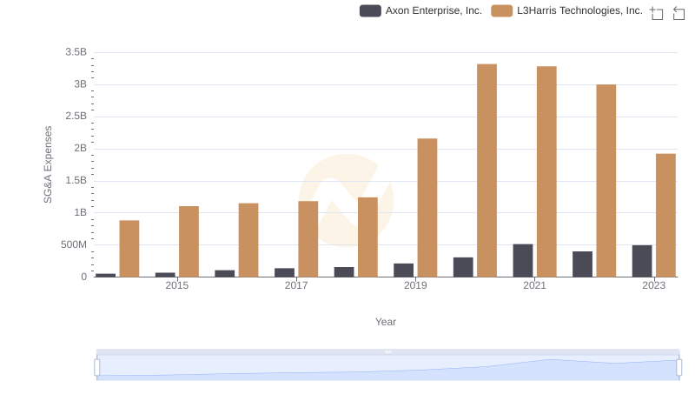Click the L3Harris bar for 2019
The image size is (695, 401).
[427, 208]
